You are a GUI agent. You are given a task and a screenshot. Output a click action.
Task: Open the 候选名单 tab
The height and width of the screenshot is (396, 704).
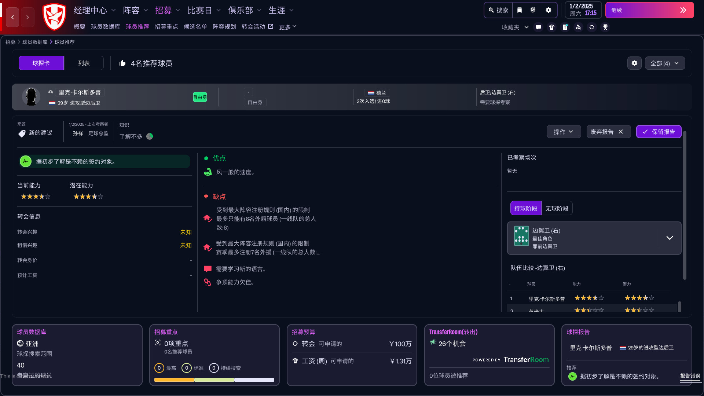[195, 27]
